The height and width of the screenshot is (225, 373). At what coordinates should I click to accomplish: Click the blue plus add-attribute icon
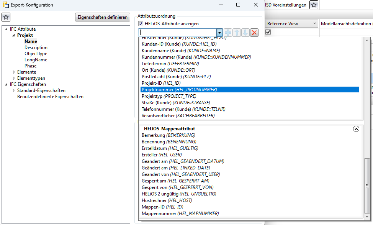[228, 33]
